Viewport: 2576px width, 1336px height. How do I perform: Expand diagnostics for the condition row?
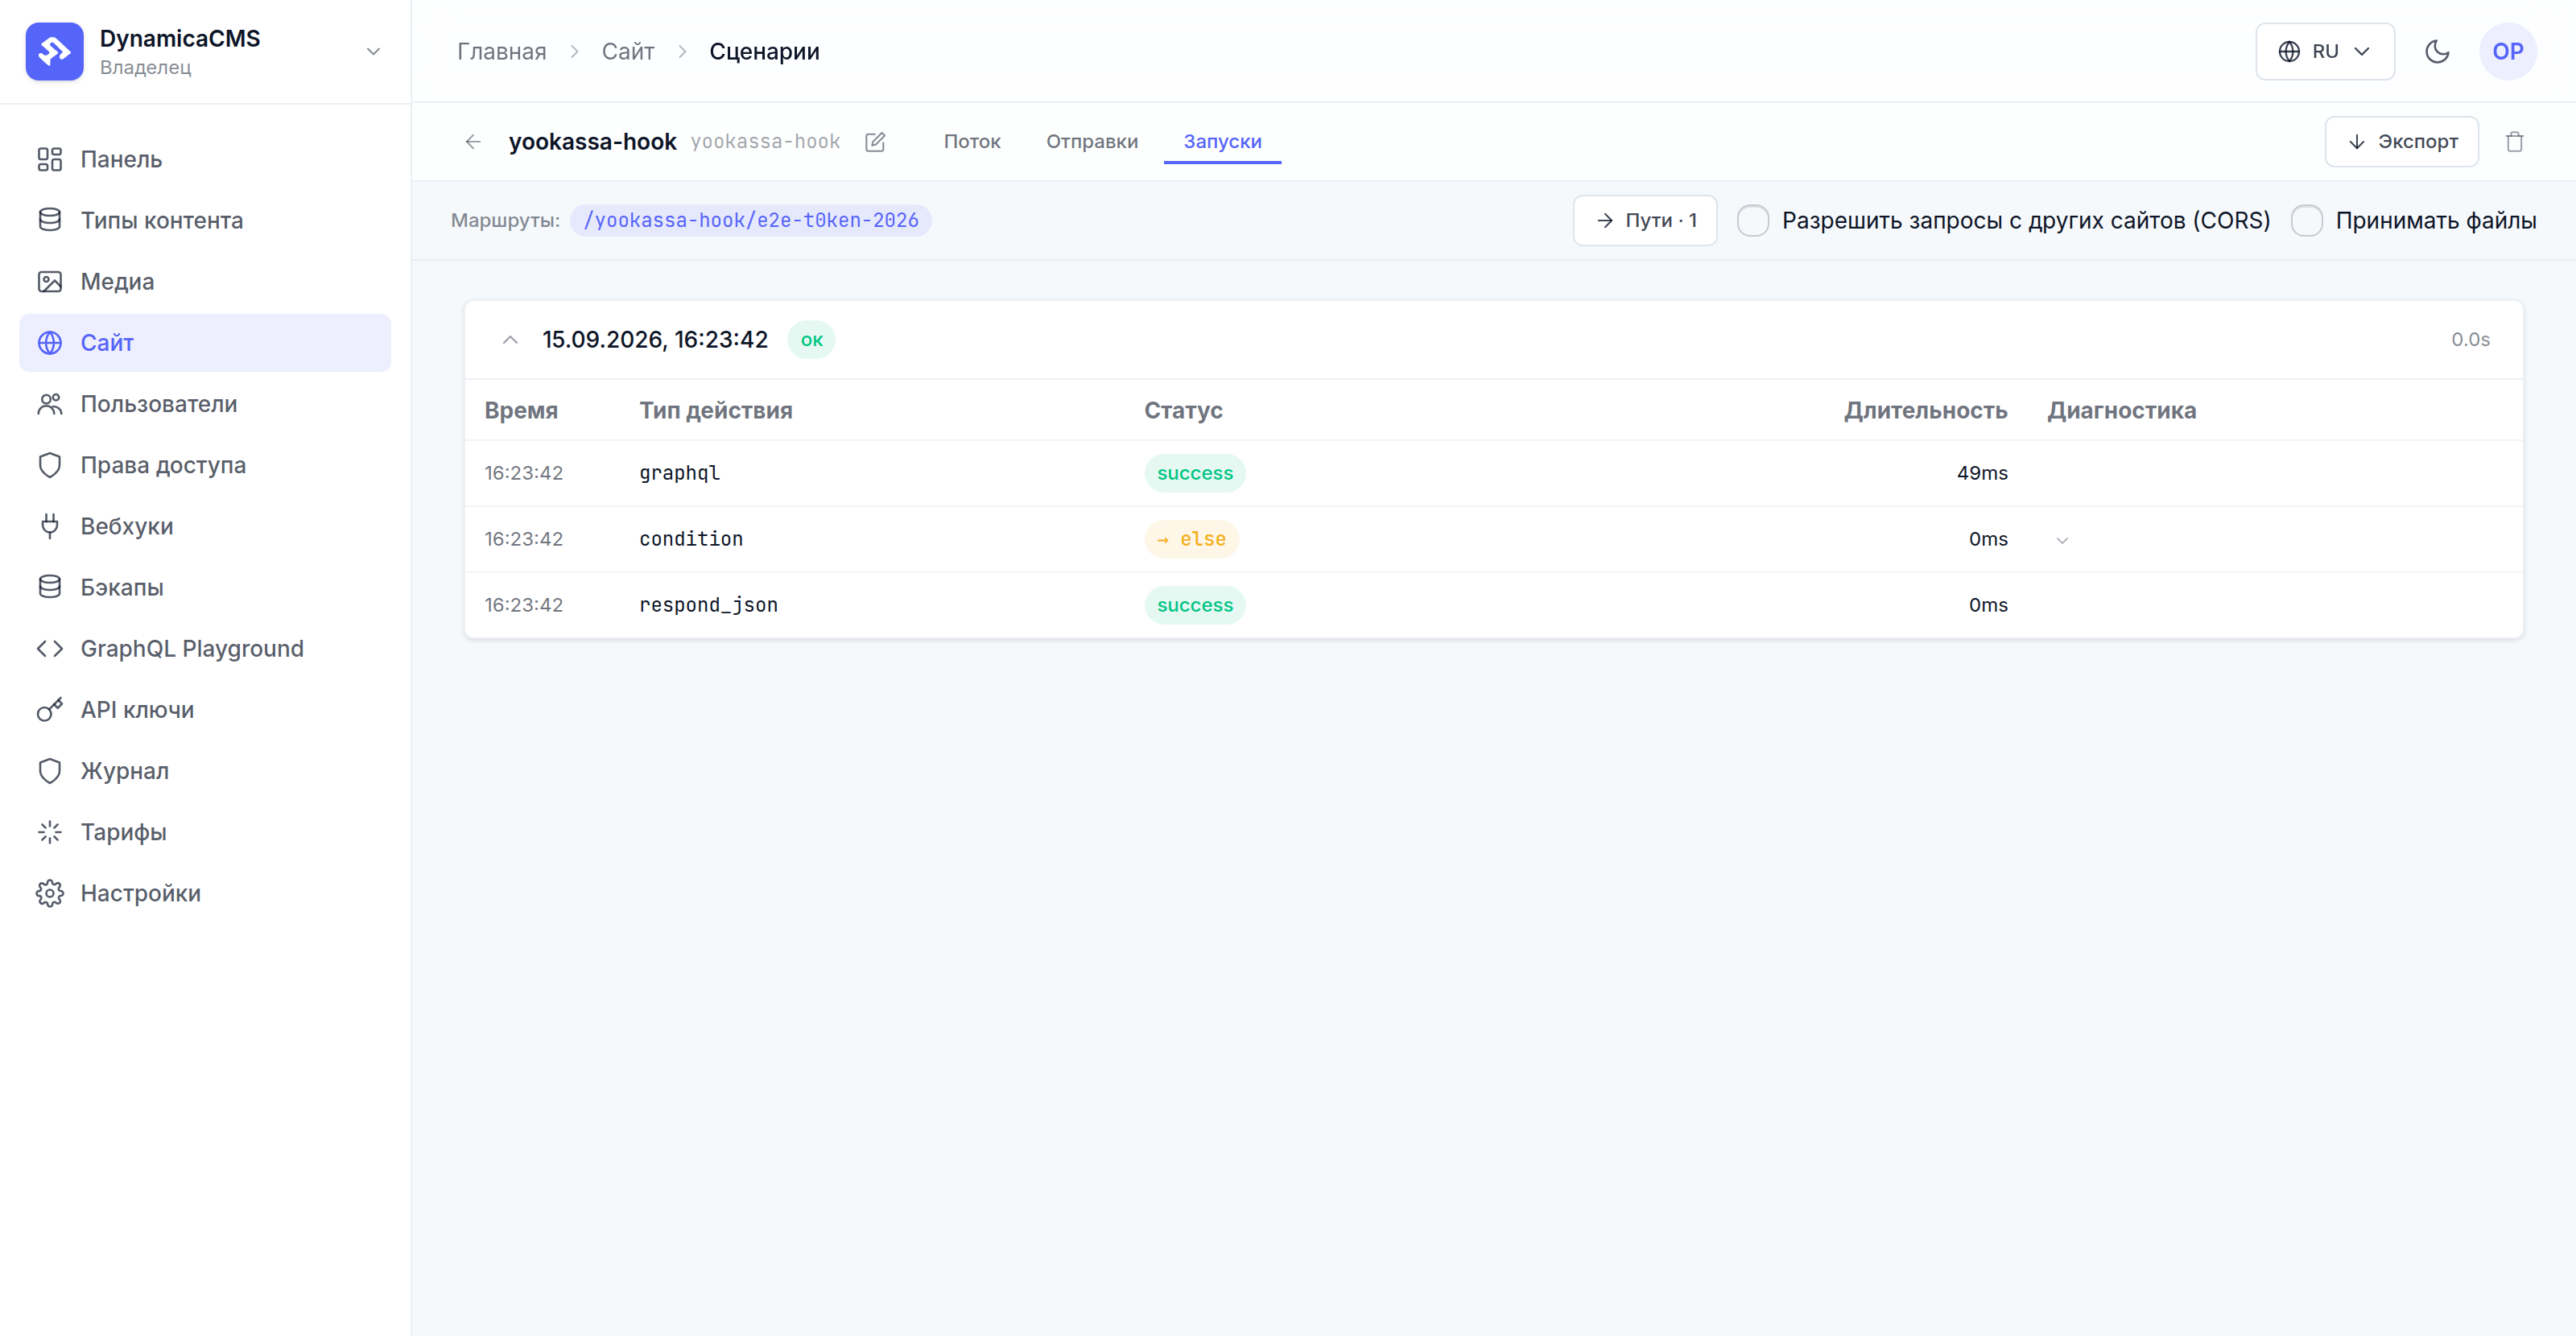click(x=2061, y=540)
